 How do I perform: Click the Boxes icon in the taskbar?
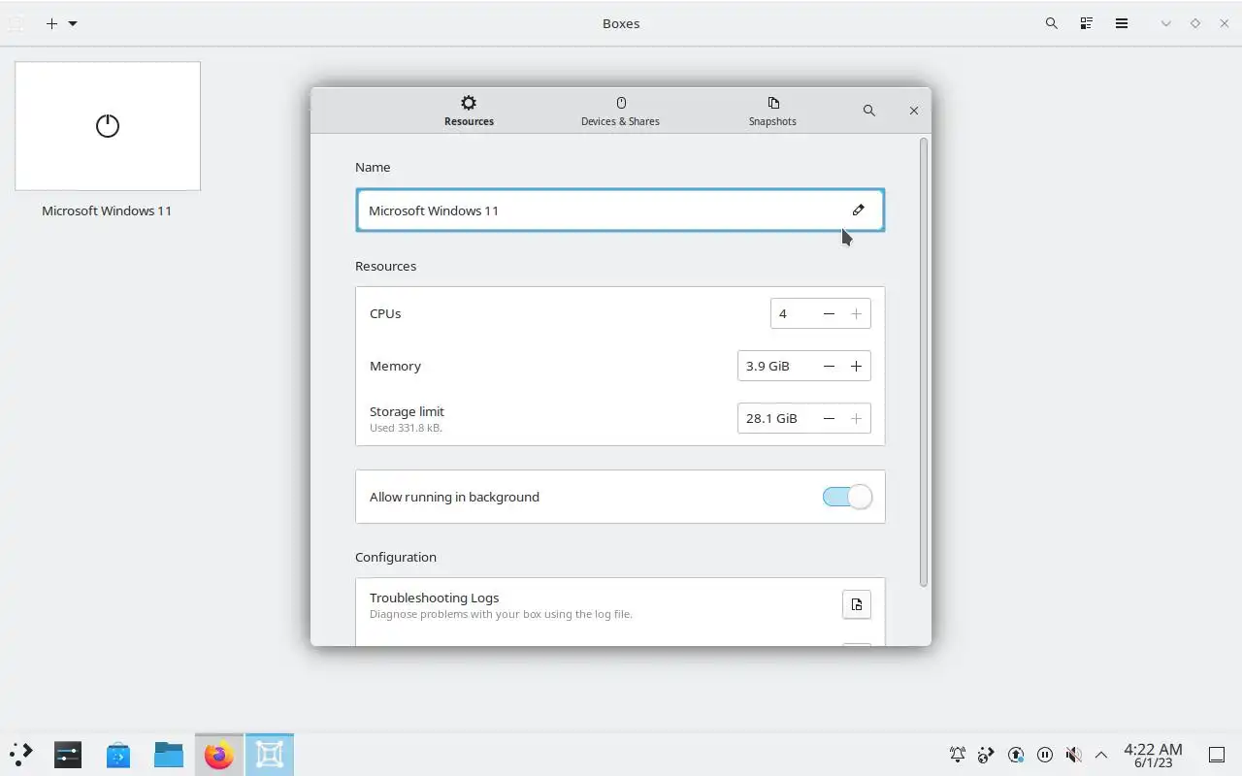tap(270, 755)
